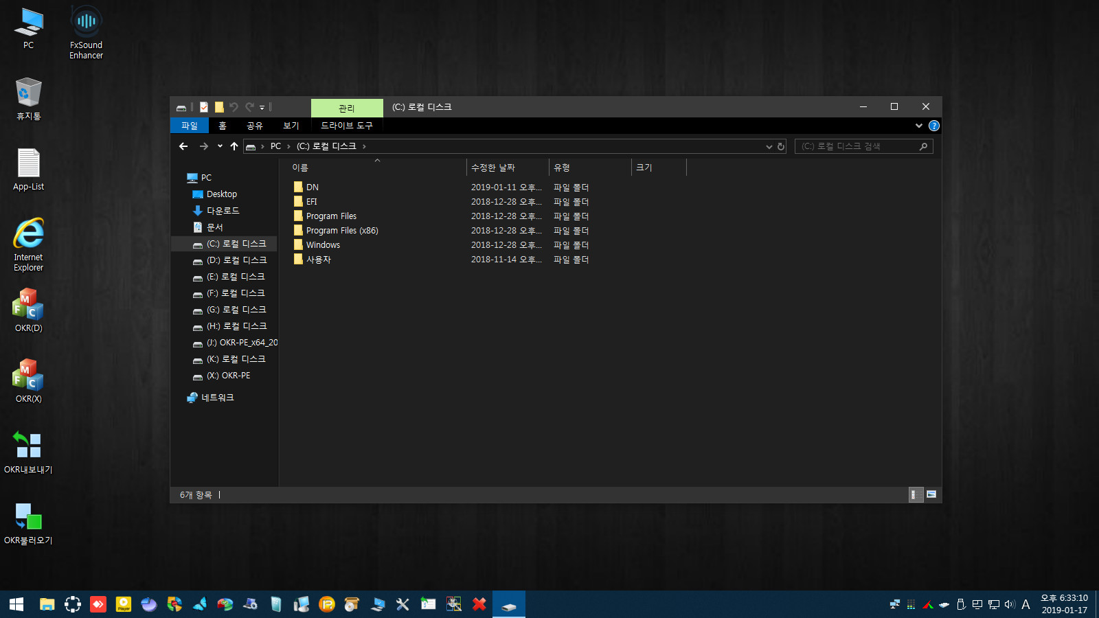Select (X:) OKR-PE drive in navigation pane

click(221, 376)
